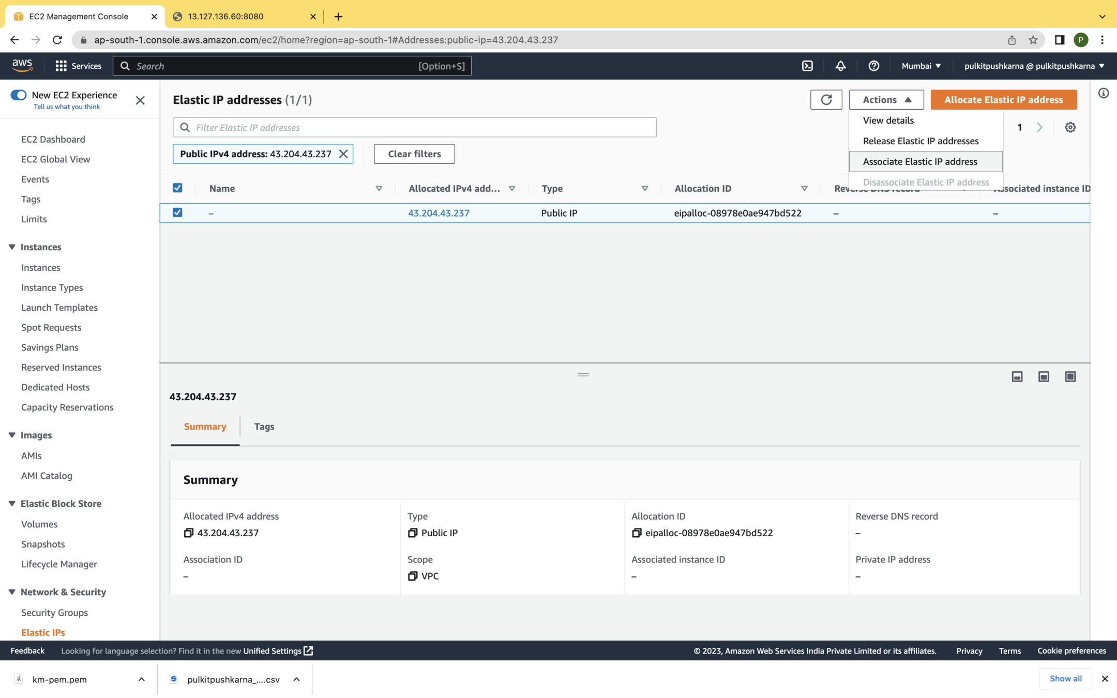
Task: Click the Clear filters button
Action: [414, 154]
